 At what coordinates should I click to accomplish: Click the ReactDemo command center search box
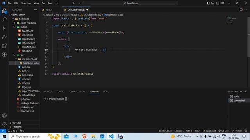(130, 3)
